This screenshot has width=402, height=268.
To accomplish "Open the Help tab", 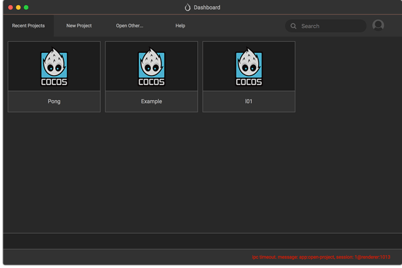I will pyautogui.click(x=180, y=26).
